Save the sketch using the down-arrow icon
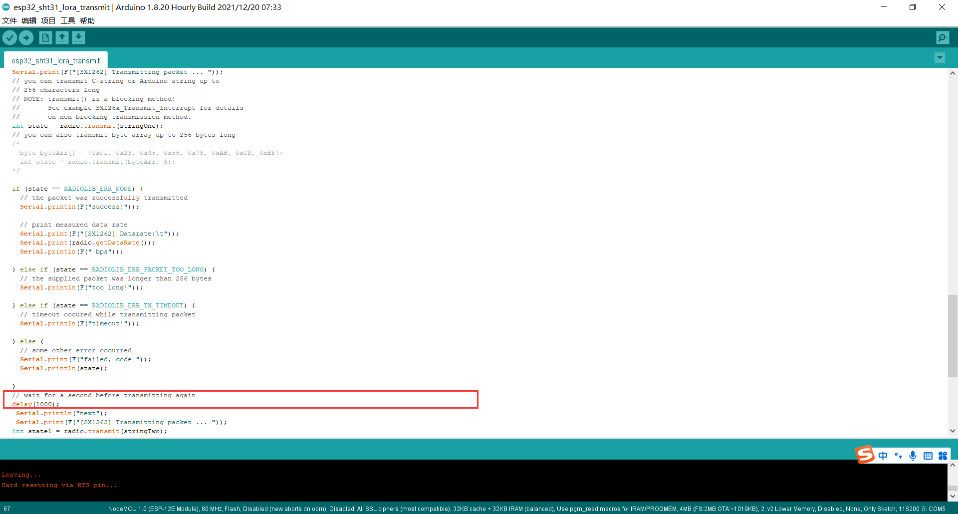This screenshot has height=514, width=958. coord(79,37)
